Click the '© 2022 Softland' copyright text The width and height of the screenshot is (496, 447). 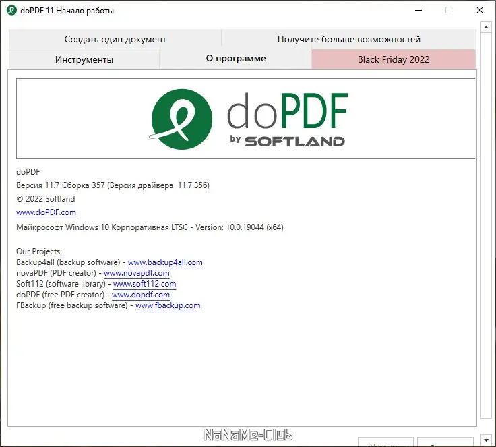[x=46, y=199]
